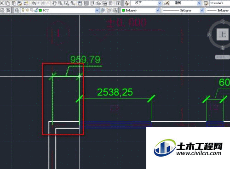This screenshot has width=230, height=169.
Task: Toggle the layer viewport freeze icon
Action: (32, 10)
